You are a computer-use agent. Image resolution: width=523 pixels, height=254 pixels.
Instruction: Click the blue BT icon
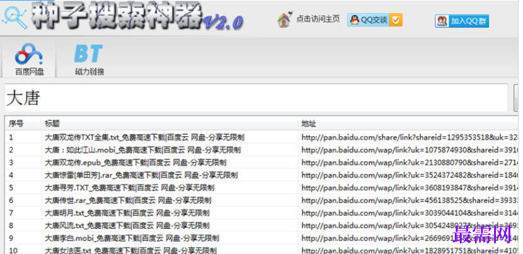coord(88,54)
